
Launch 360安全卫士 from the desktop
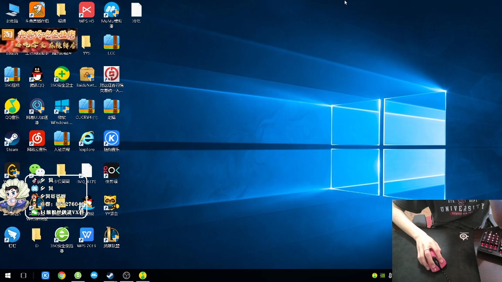62,77
